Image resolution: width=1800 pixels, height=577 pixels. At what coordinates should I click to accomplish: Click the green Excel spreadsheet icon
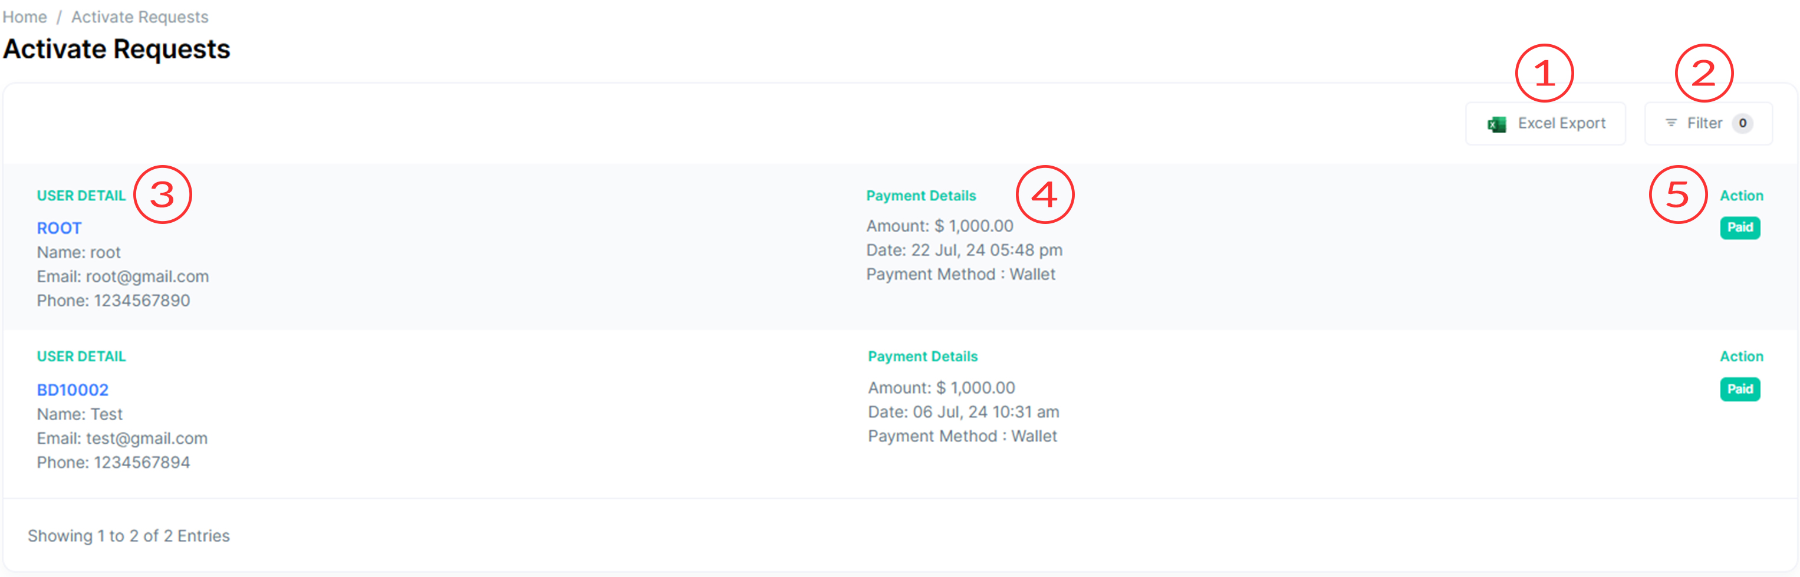coord(1497,124)
